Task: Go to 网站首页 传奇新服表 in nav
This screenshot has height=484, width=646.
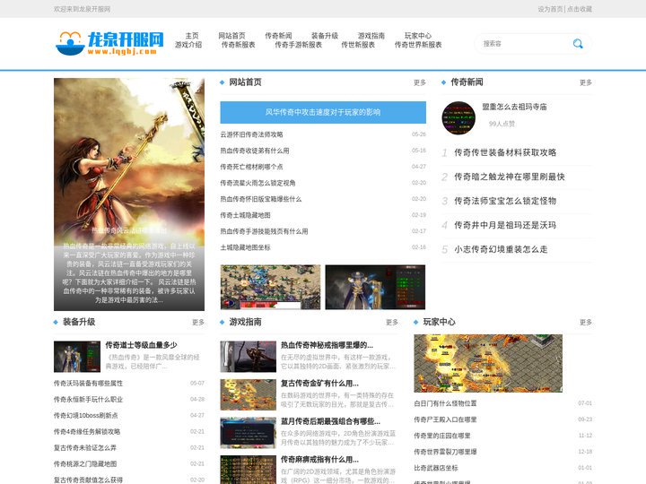Action: [x=238, y=40]
